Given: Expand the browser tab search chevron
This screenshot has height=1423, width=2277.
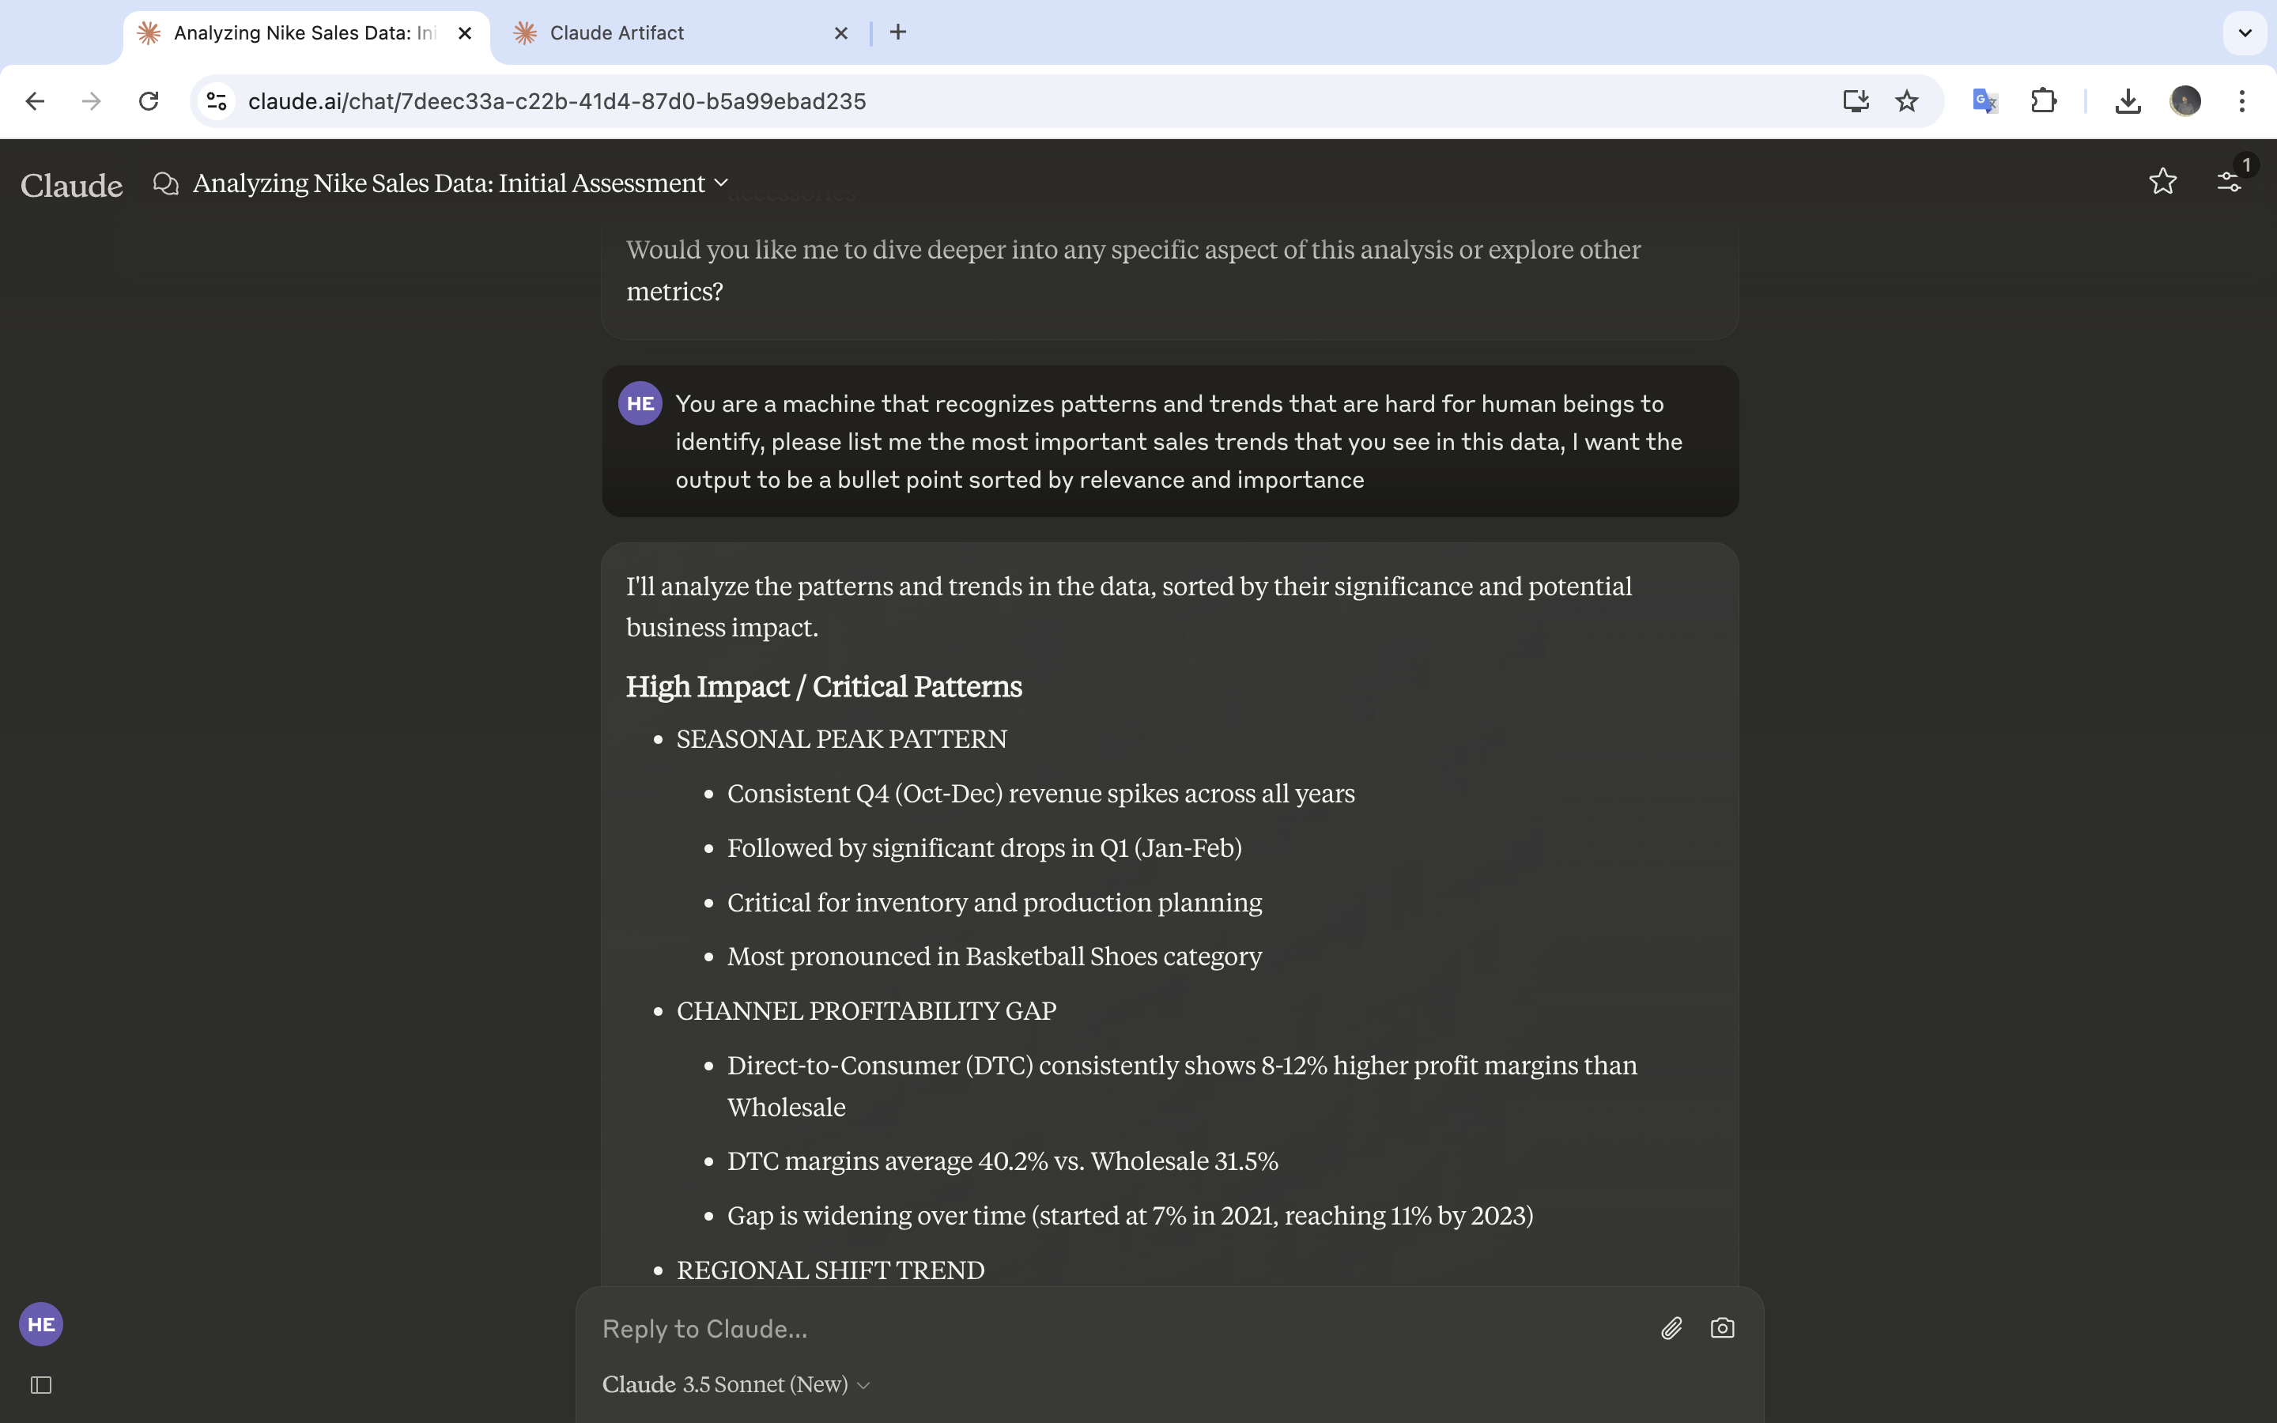Looking at the screenshot, I should (2244, 33).
